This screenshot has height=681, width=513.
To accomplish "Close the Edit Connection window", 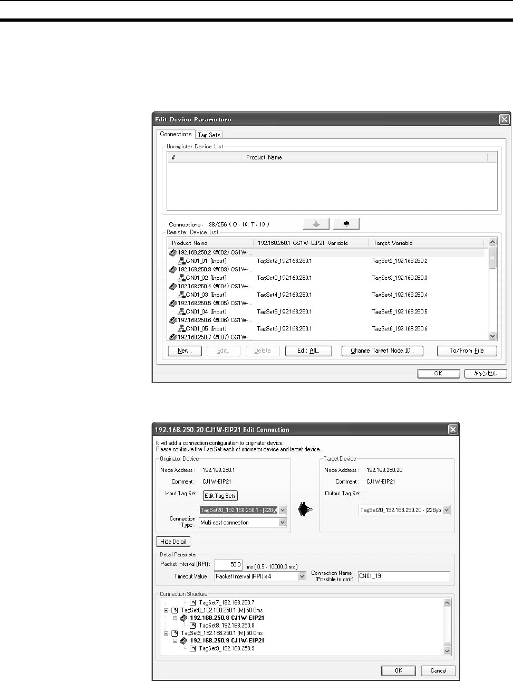I will (x=453, y=429).
